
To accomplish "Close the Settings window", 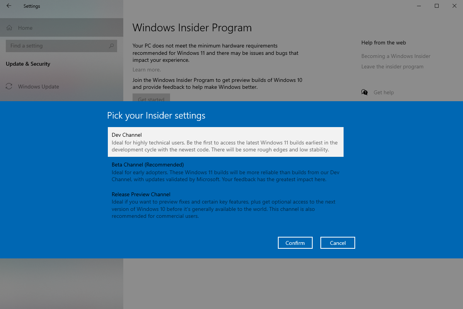I will 454,6.
